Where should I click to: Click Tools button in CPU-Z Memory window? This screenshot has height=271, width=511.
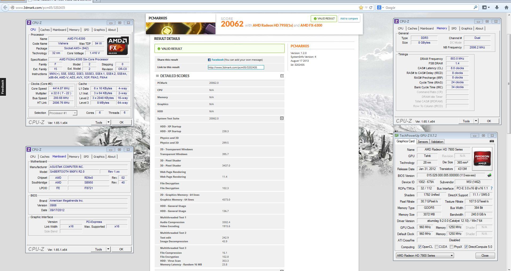(x=466, y=121)
